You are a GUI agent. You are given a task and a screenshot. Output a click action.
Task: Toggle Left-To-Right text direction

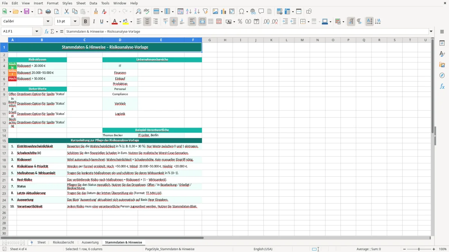click(351, 22)
